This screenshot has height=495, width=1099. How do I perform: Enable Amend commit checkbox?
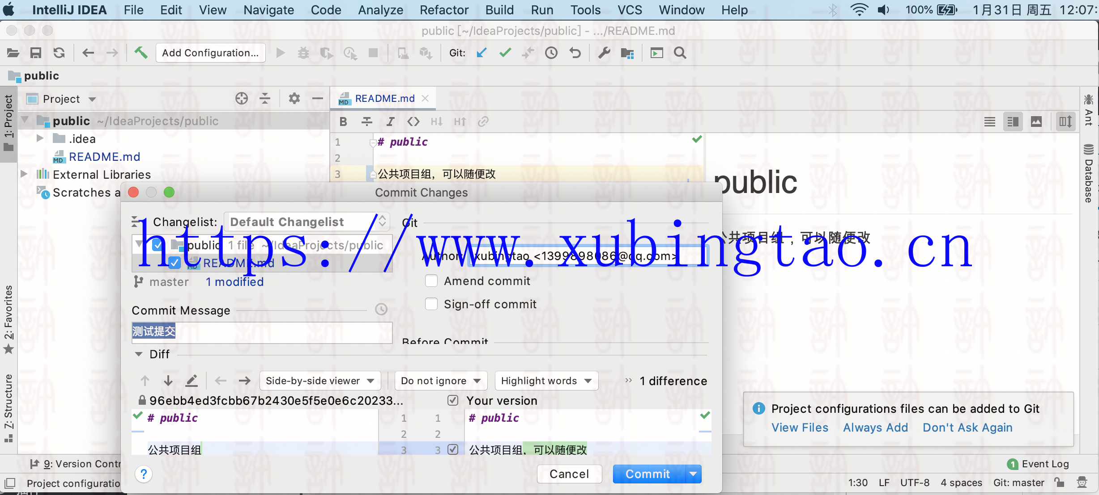[x=431, y=281]
